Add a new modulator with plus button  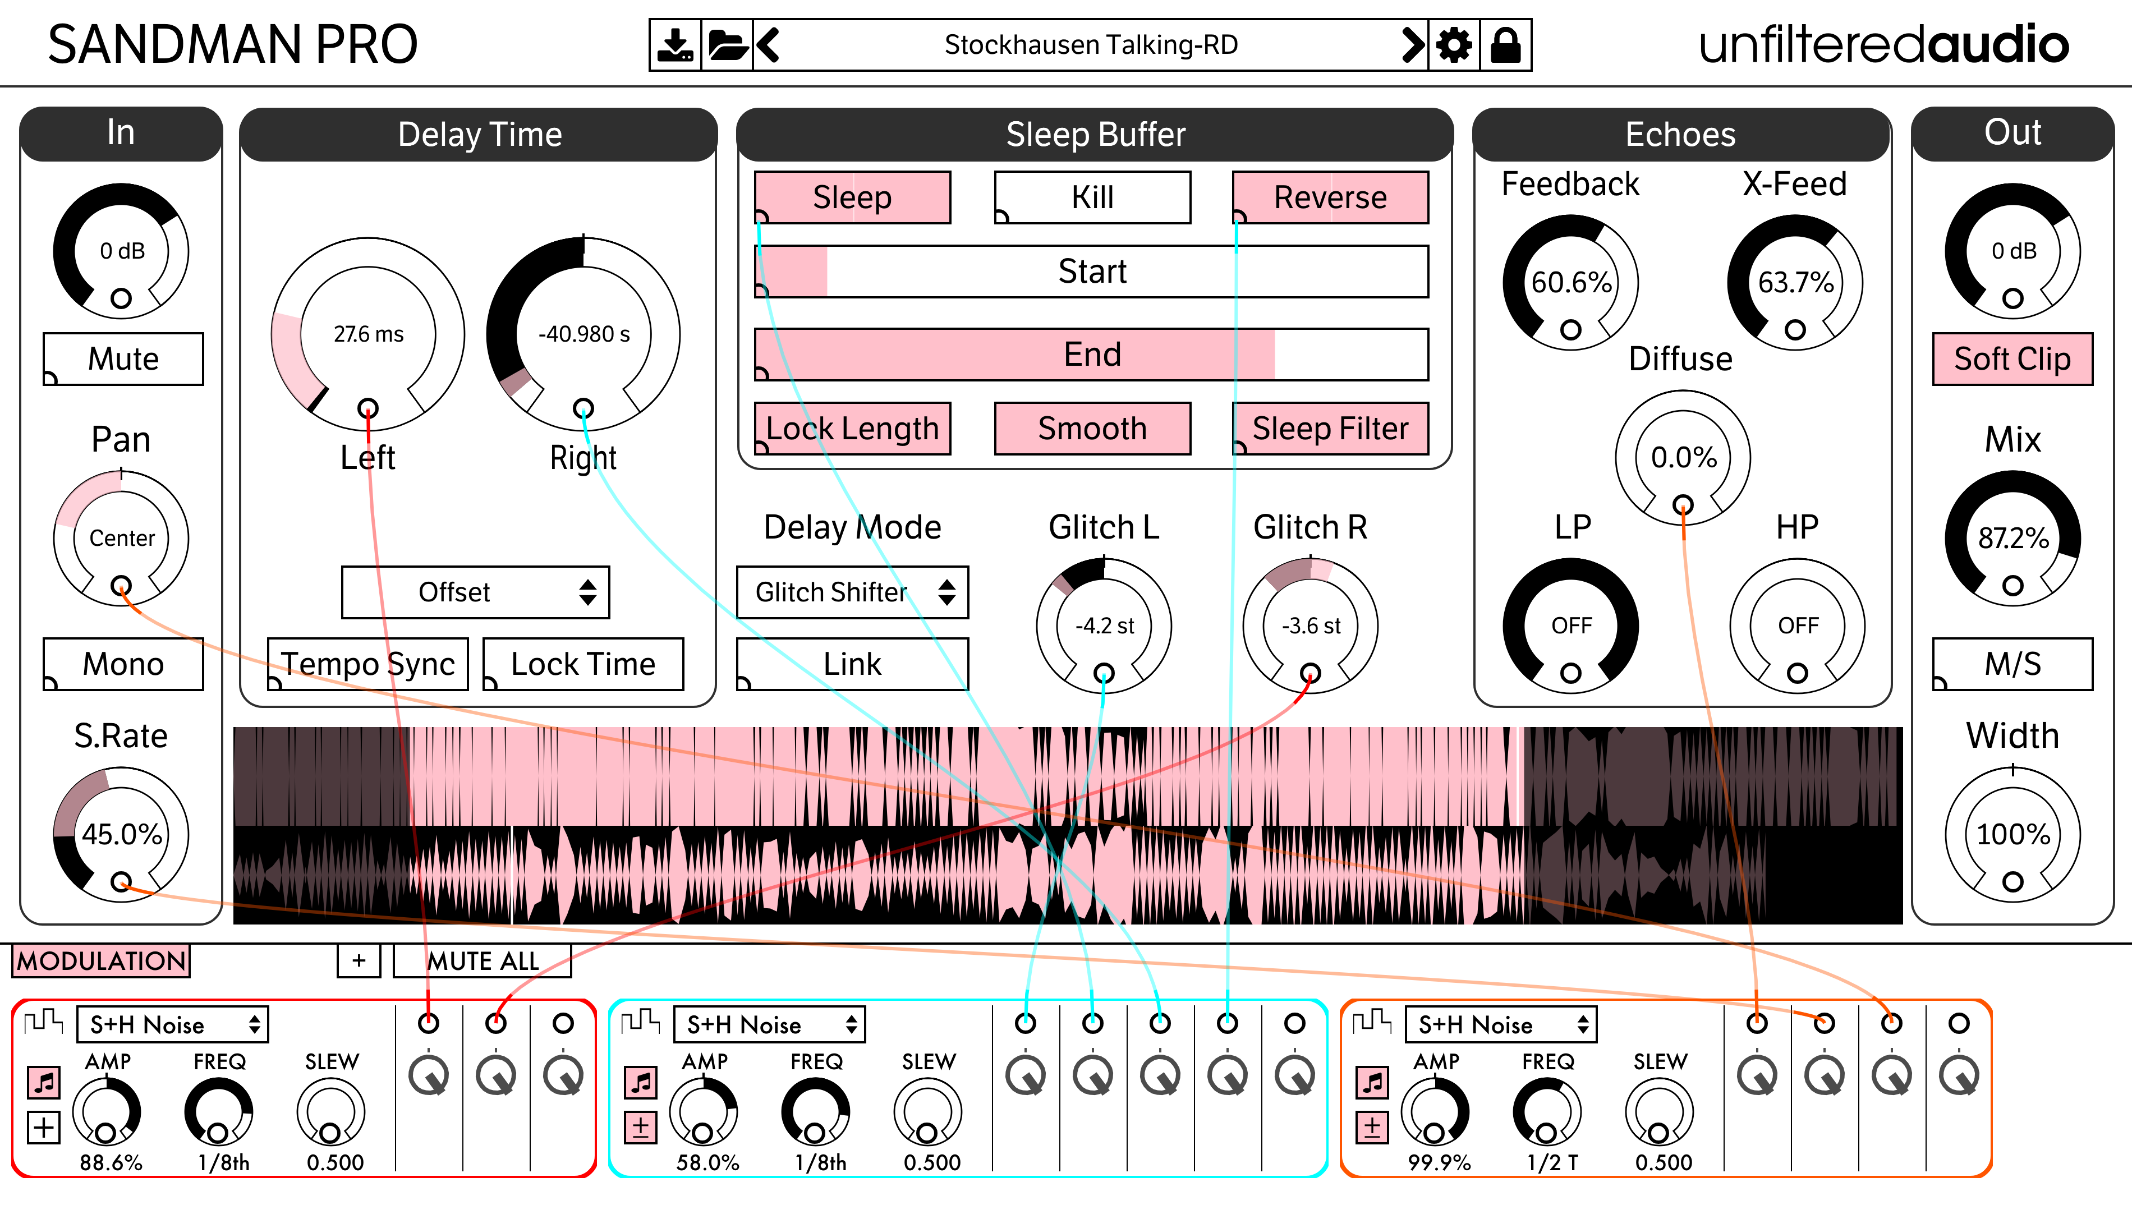tap(359, 961)
